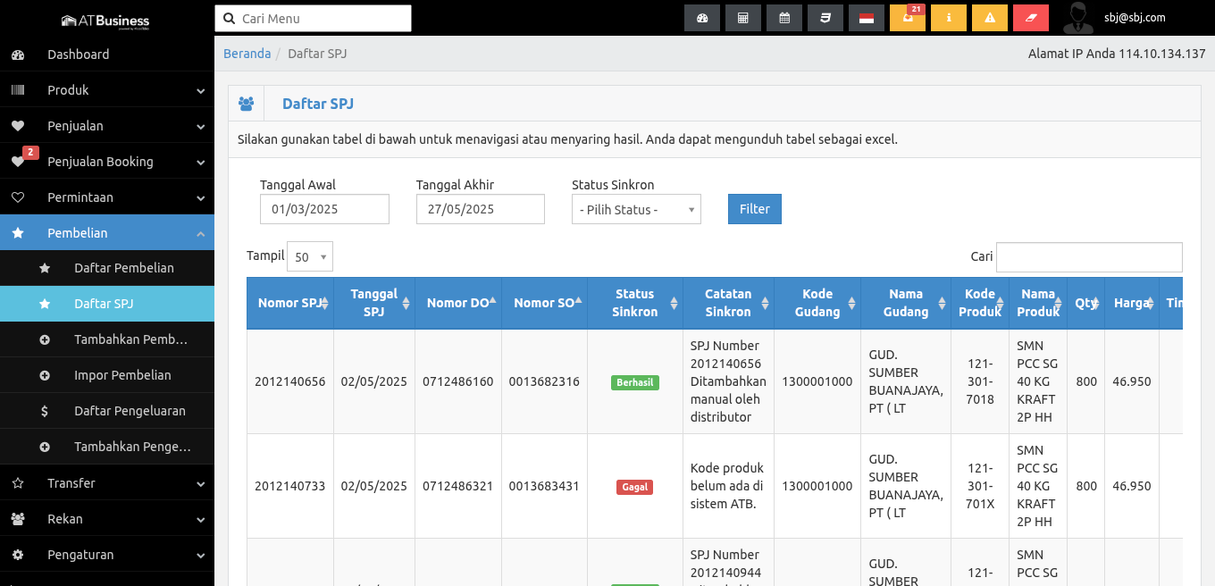Expand the Pengaturan menu chevron
Viewport: 1215px width, 586px height.
[200, 555]
